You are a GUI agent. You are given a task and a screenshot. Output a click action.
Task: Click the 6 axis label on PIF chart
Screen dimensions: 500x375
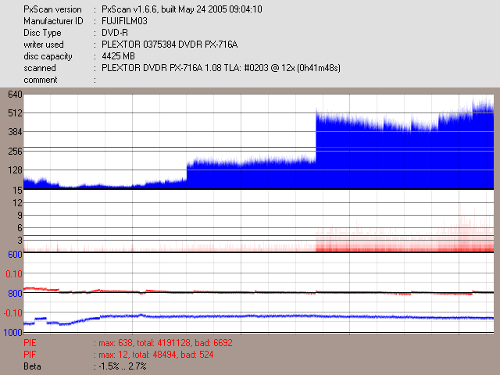(x=20, y=228)
